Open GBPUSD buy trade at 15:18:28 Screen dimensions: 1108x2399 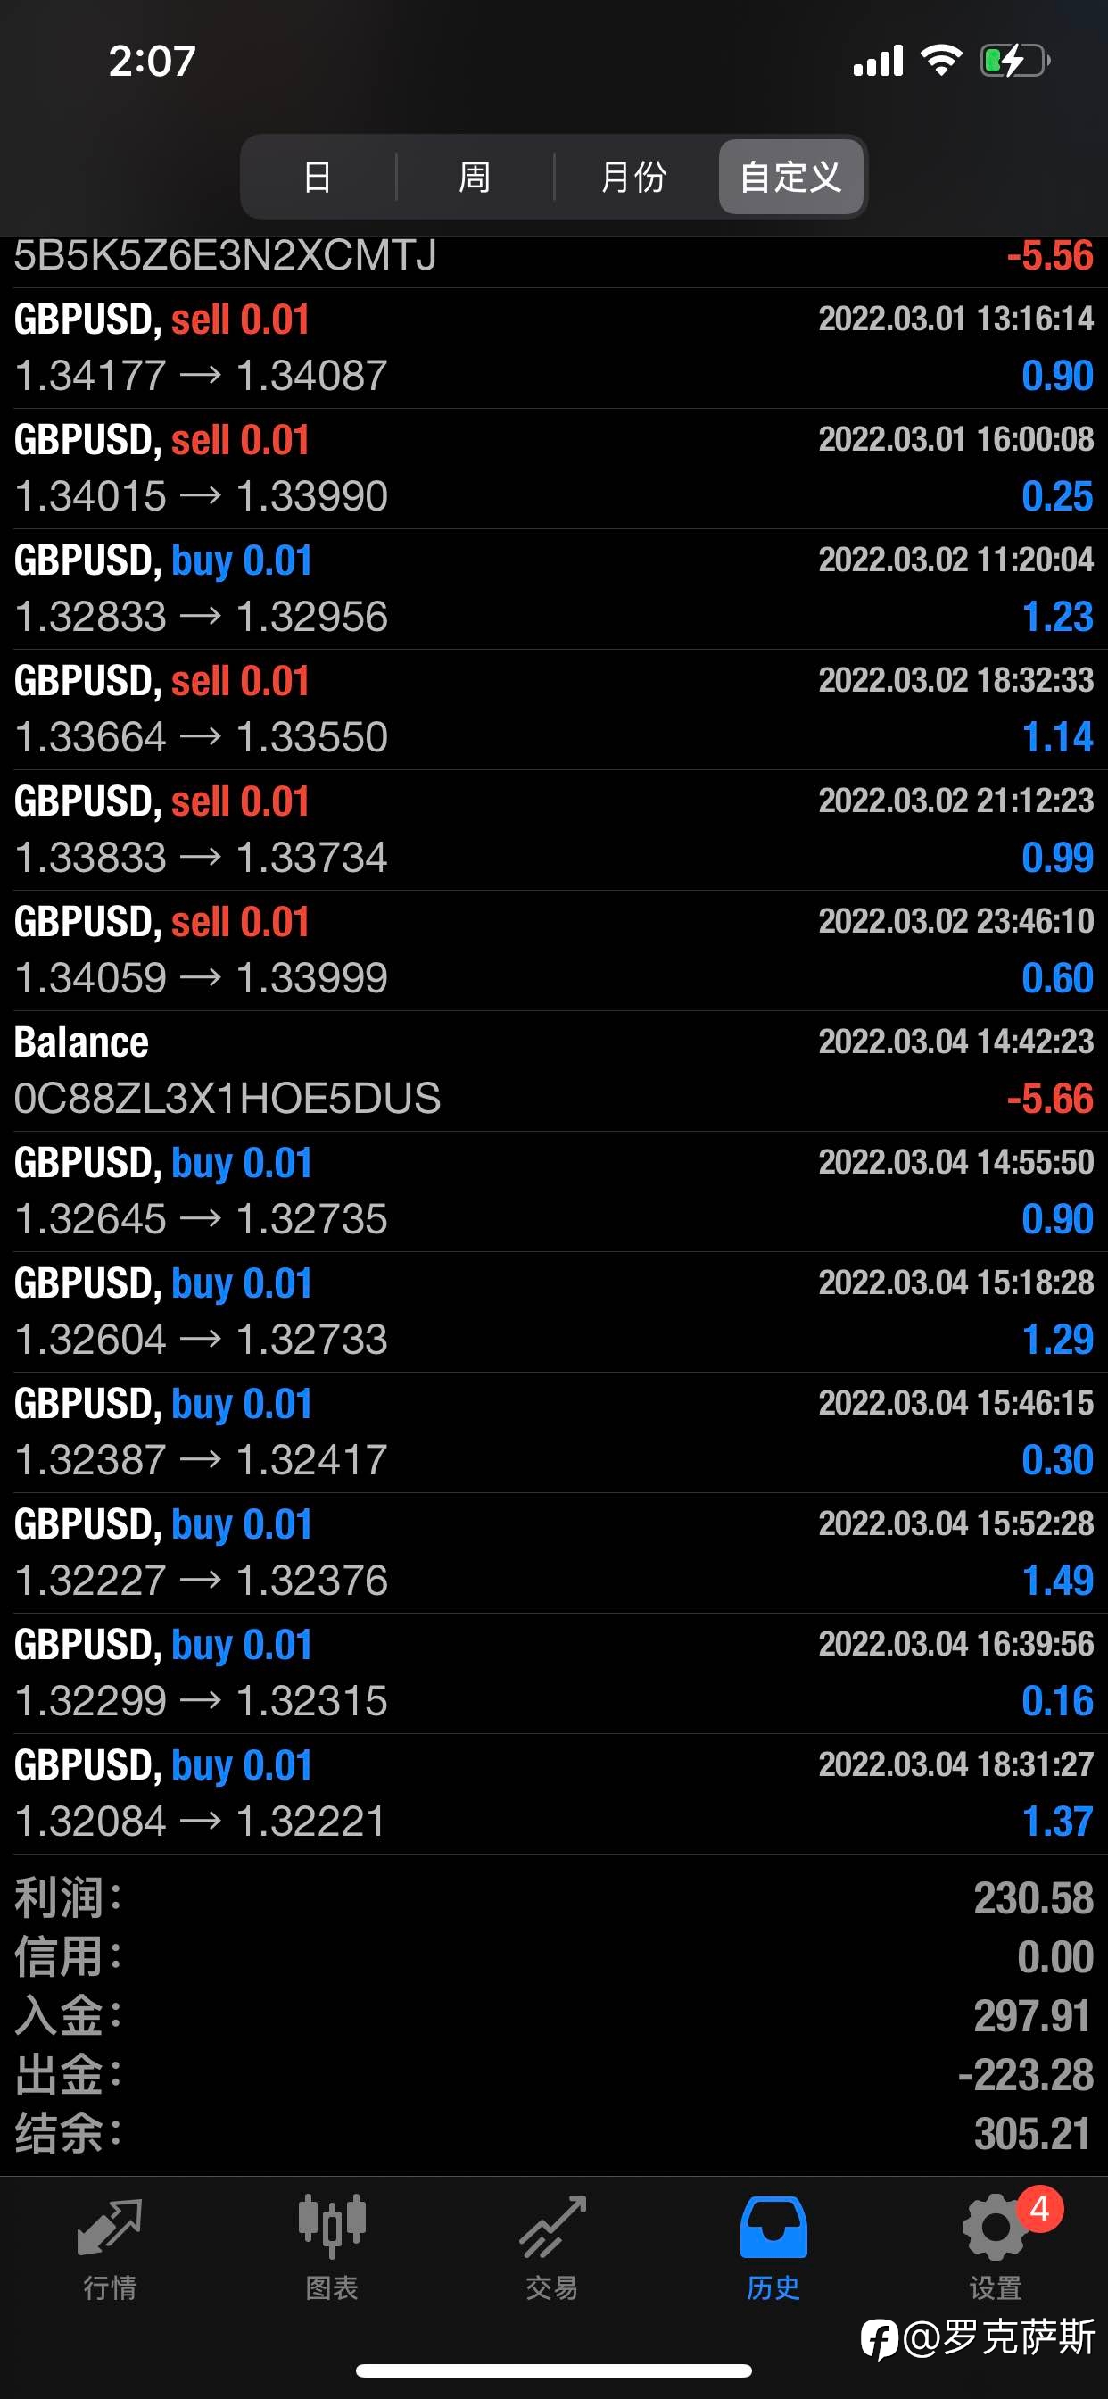pos(554,1311)
